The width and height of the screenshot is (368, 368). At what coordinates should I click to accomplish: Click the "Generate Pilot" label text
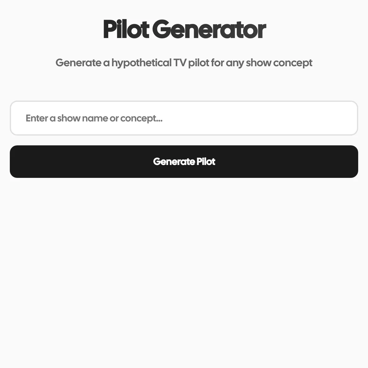184,162
